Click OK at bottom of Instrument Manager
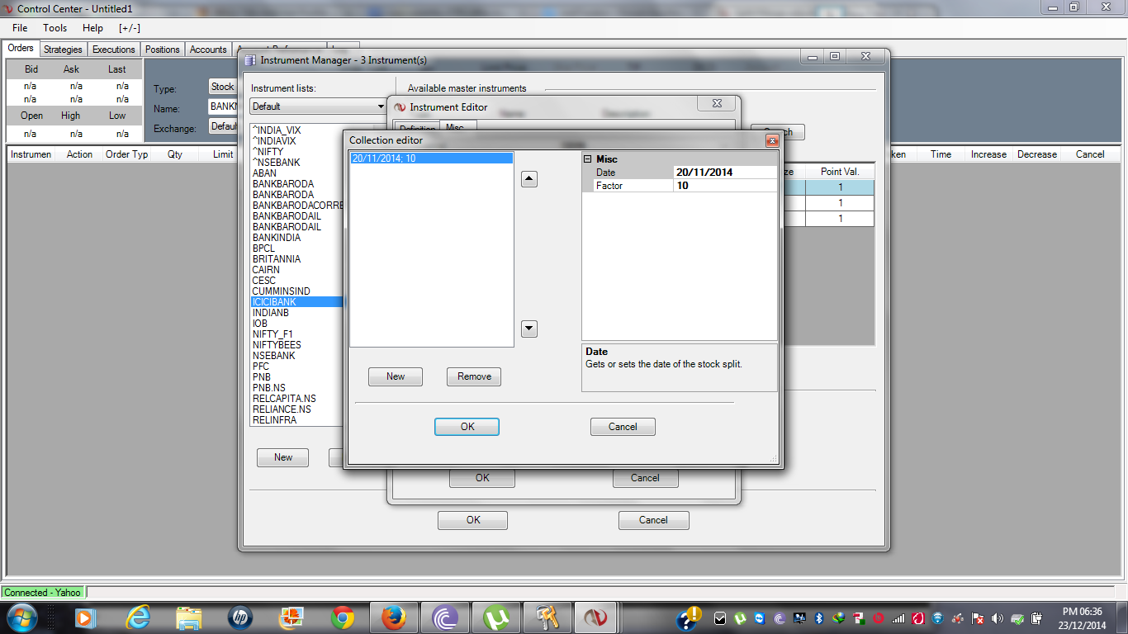 [x=472, y=520]
